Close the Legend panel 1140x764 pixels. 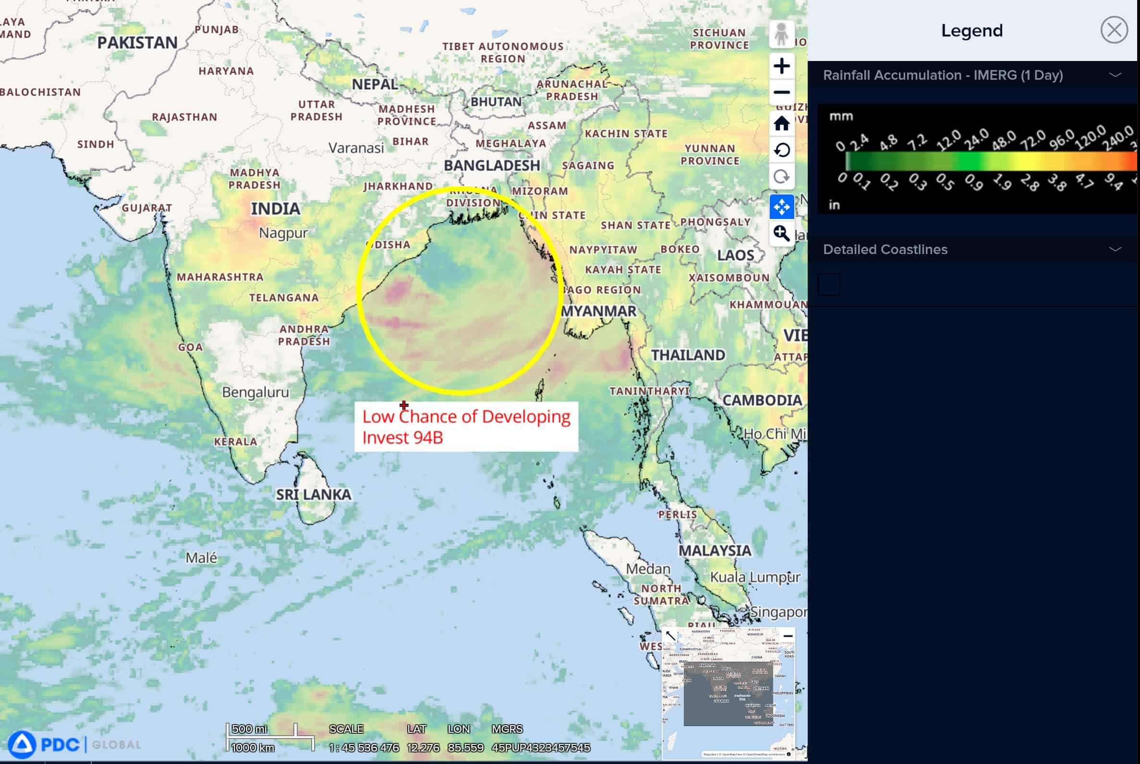coord(1114,30)
